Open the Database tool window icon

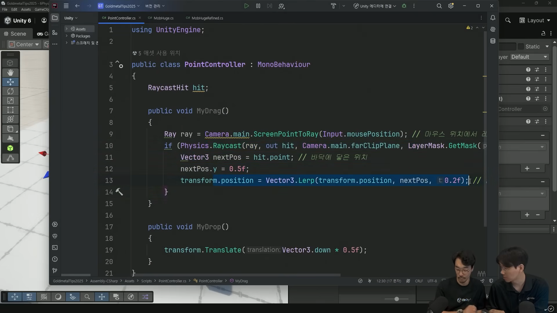pyautogui.click(x=493, y=41)
